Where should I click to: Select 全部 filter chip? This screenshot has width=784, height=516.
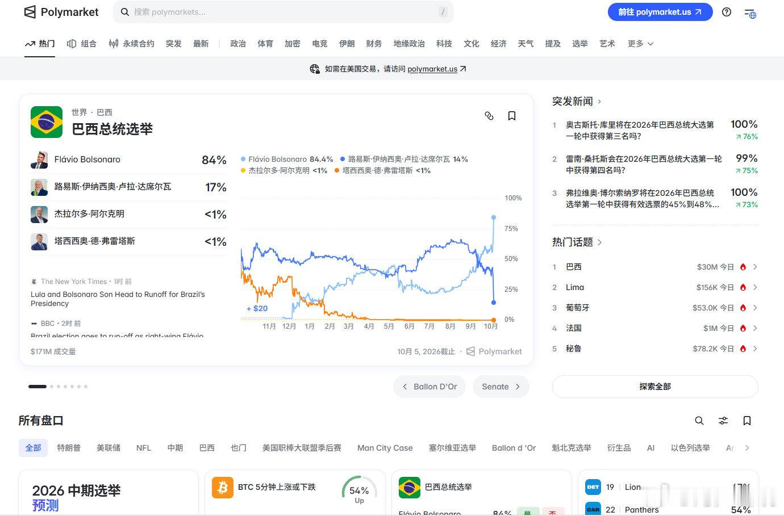(x=34, y=448)
